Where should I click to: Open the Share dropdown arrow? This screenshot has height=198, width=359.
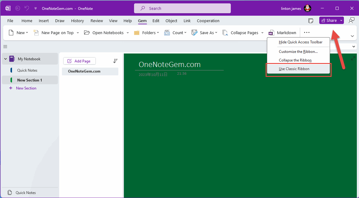tap(341, 21)
